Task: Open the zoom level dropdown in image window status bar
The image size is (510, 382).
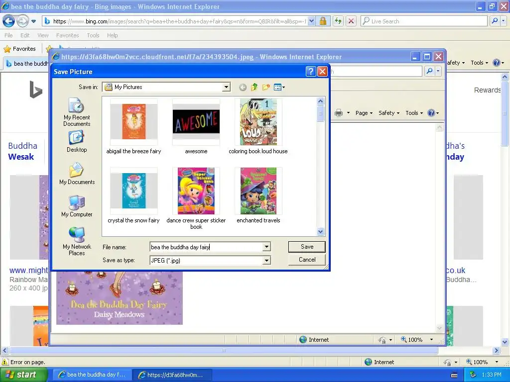Action: point(432,339)
